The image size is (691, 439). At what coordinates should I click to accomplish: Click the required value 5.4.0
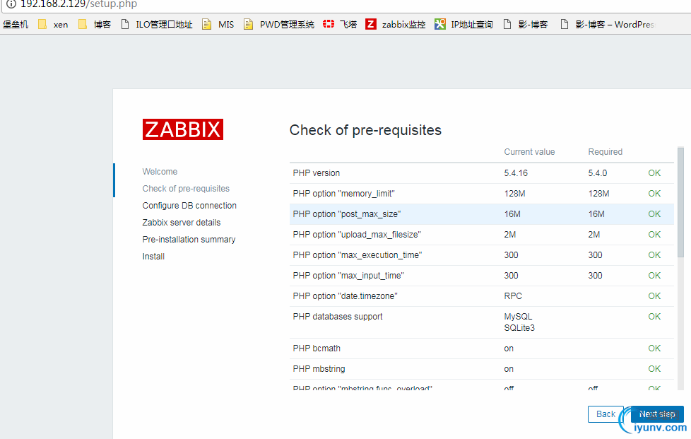598,172
